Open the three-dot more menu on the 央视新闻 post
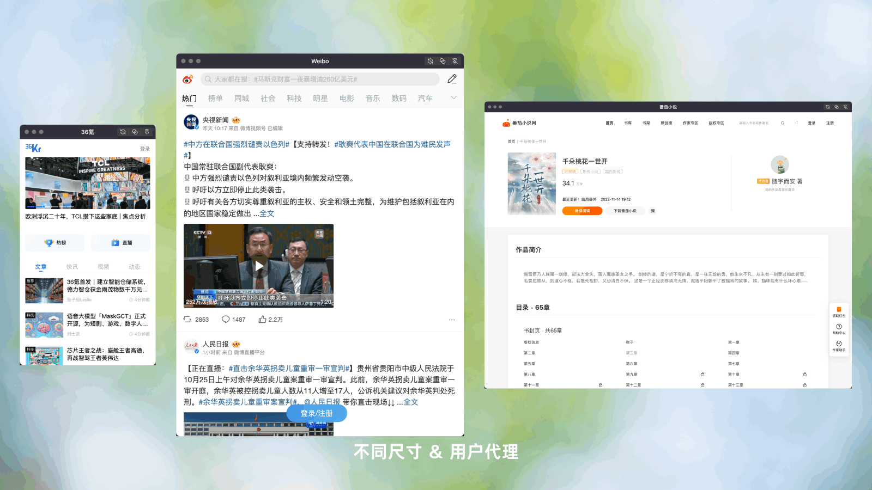The height and width of the screenshot is (490, 872). [x=452, y=320]
